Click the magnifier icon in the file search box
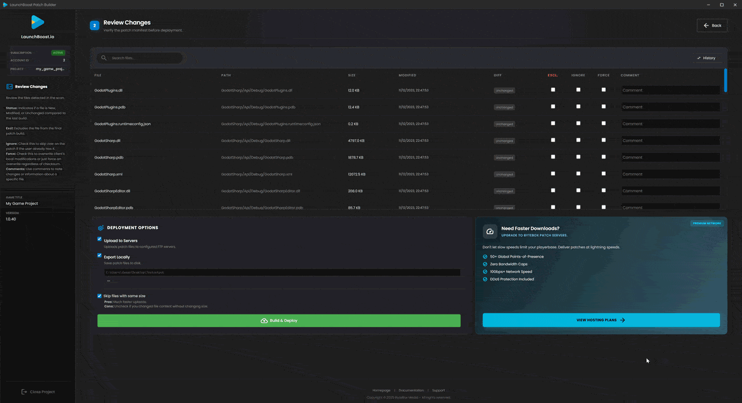This screenshot has height=403, width=742. (x=104, y=58)
